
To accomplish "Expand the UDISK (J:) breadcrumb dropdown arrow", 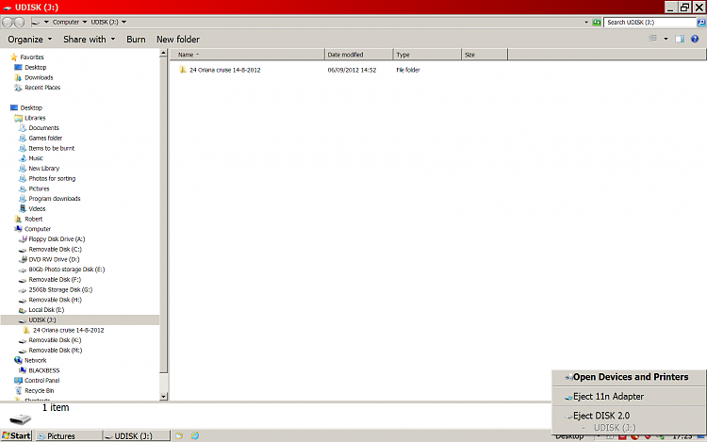I will pyautogui.click(x=124, y=22).
